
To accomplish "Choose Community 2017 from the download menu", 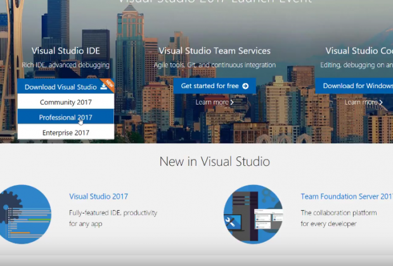I will point(65,102).
